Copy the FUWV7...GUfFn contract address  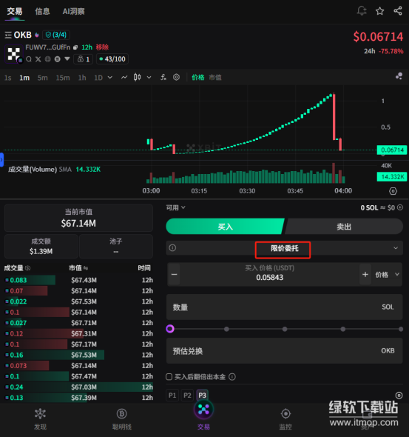point(75,47)
